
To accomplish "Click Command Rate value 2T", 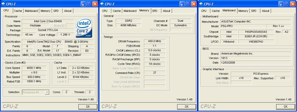I will (x=155, y=73).
